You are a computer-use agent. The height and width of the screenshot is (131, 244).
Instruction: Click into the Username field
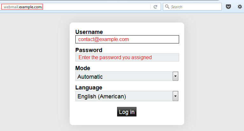tap(127, 39)
